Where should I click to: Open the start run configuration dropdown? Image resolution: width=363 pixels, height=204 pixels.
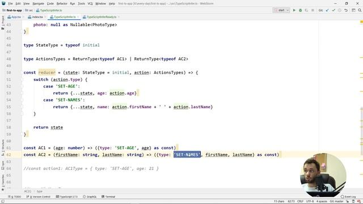tap(281, 10)
